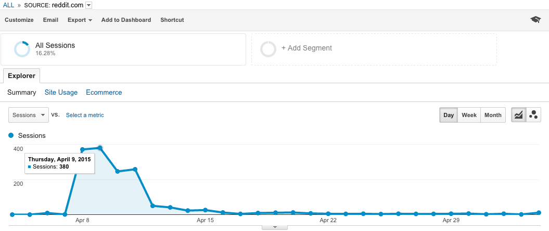Click the All Sessions donut icon
This screenshot has width=549, height=231.
[x=22, y=49]
